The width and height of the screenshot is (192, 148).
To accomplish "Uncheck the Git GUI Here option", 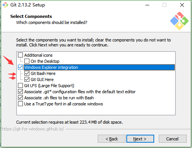I will tap(27, 80).
